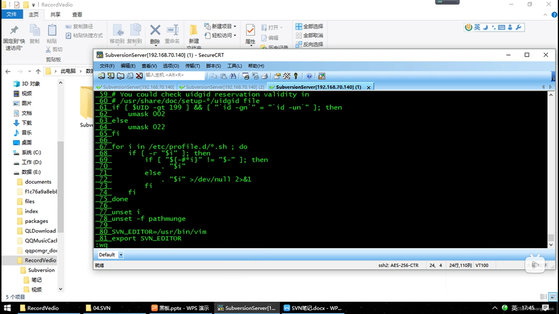Click the Print Screen toolbar icon

[246, 76]
